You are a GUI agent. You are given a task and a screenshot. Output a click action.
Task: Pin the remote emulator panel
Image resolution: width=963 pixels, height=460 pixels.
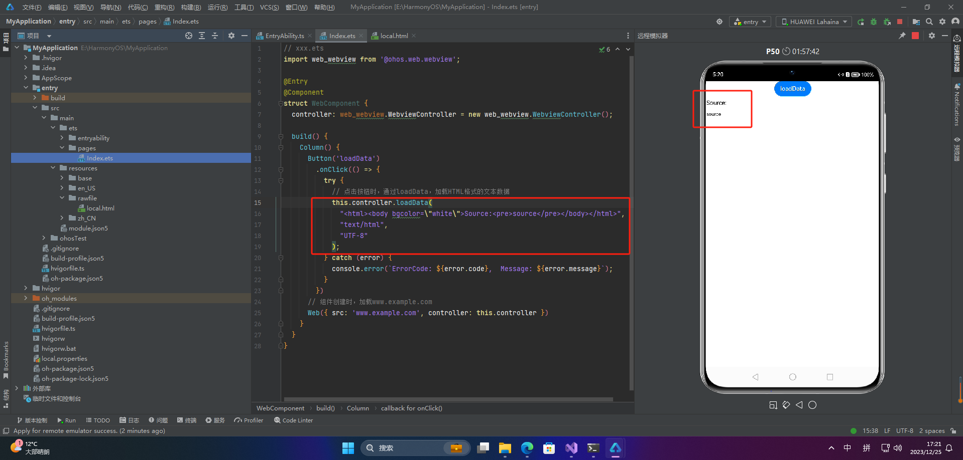pyautogui.click(x=902, y=36)
